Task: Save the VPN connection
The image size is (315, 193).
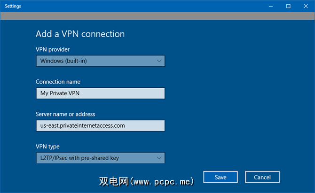Action: 220,177
